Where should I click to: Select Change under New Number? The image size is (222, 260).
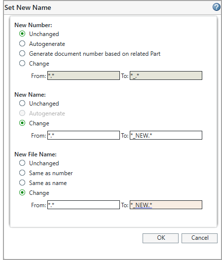point(22,63)
